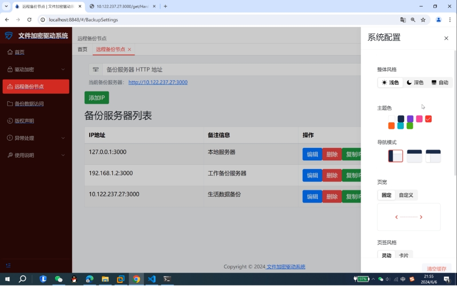Expand the 异常处理 sidebar menu
The image size is (457, 286).
[x=36, y=138]
